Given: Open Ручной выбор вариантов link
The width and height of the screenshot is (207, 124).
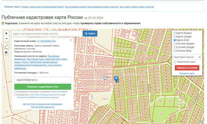Looking at the screenshot, I should tap(43, 107).
